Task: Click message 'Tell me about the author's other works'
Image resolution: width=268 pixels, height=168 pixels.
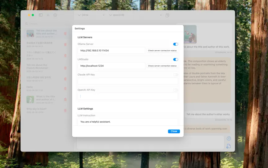Action: point(208,114)
